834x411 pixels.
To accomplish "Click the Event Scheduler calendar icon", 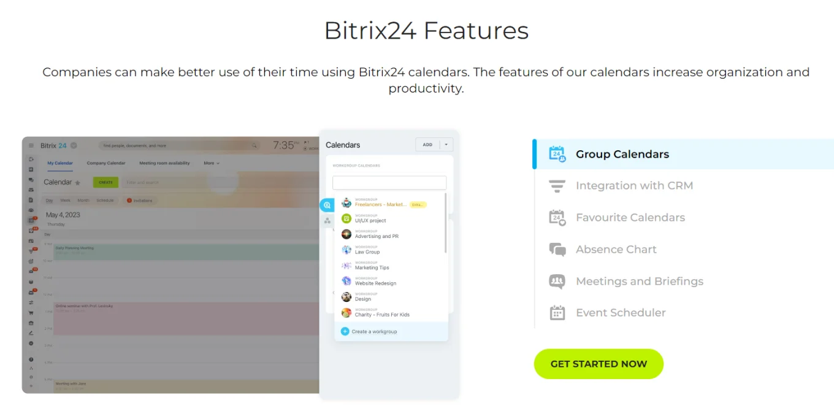I will tap(557, 313).
